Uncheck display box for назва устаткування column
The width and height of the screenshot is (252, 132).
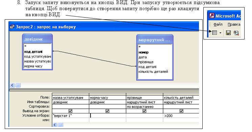(x=70, y=111)
